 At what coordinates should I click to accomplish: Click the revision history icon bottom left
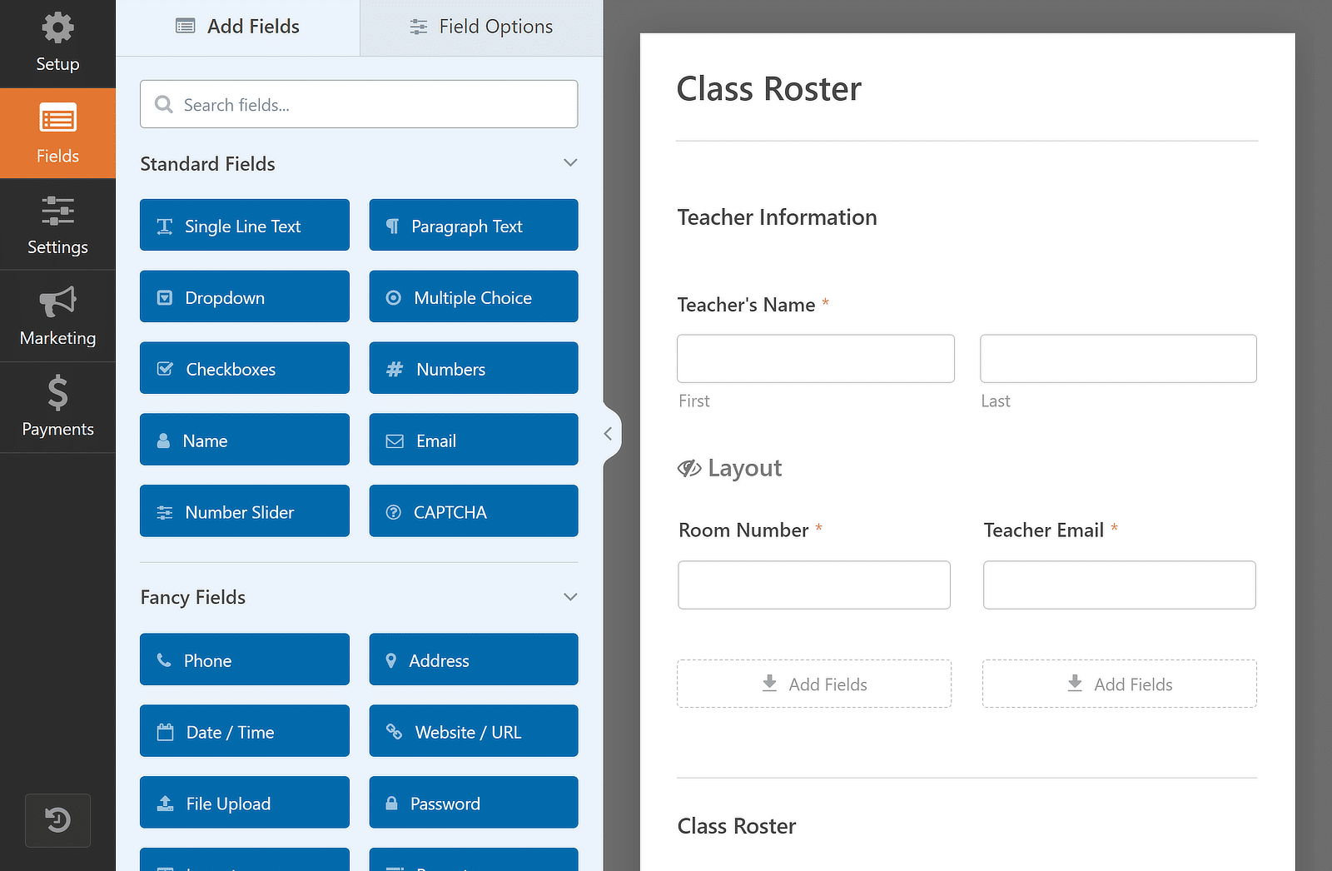click(57, 820)
